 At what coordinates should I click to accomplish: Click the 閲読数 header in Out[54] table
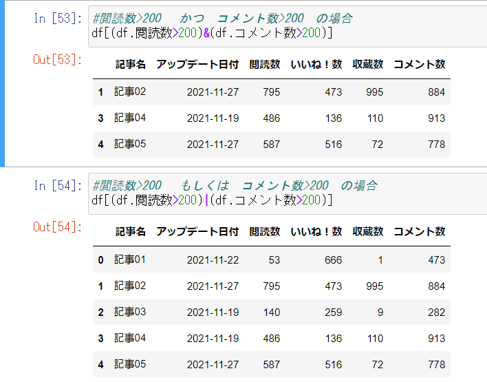[265, 232]
